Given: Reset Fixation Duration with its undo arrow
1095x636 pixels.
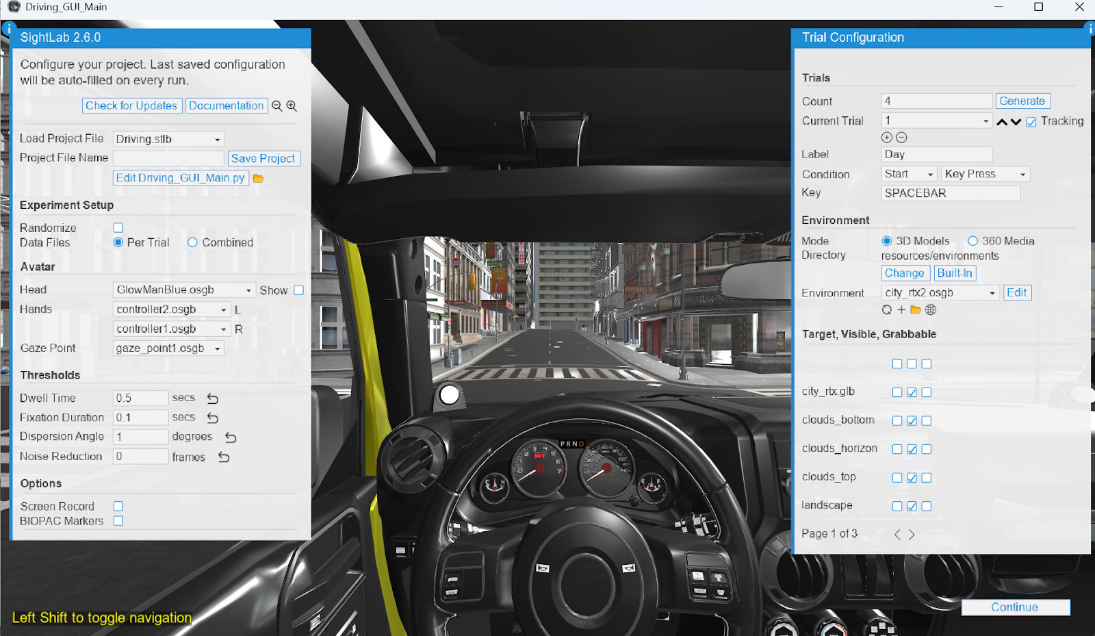Looking at the screenshot, I should [x=213, y=418].
